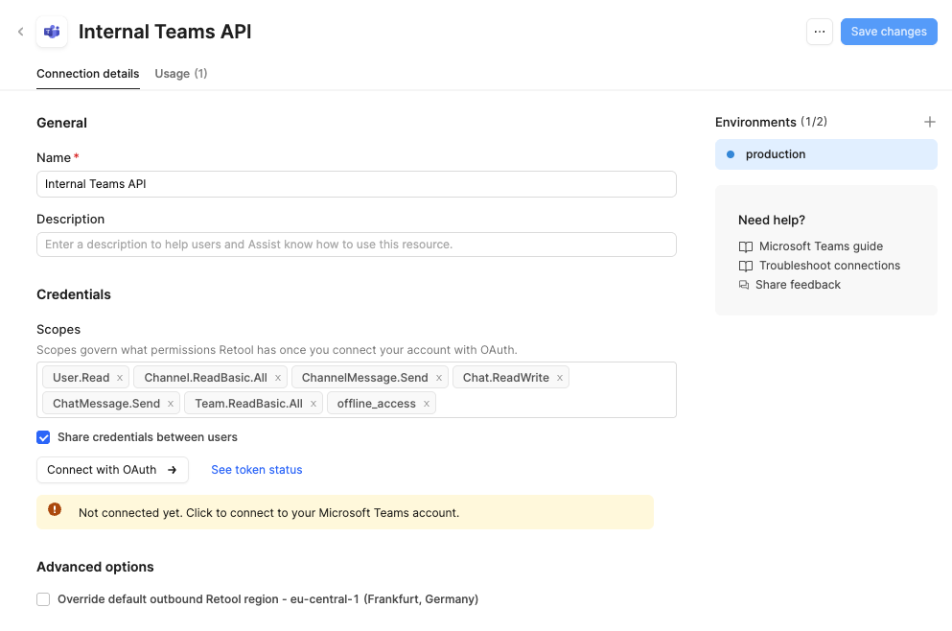Add a new environment with plus icon

[929, 122]
